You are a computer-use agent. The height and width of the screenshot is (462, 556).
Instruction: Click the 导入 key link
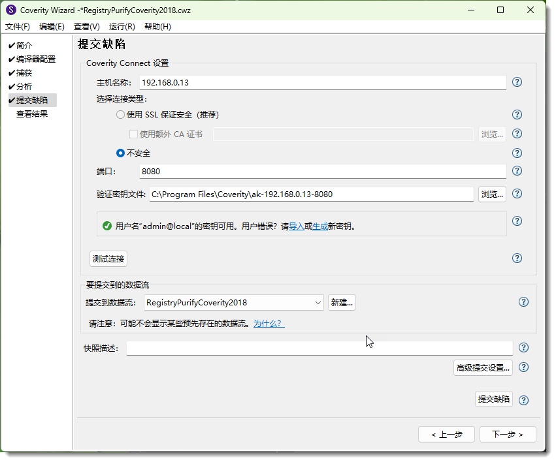coord(297,226)
